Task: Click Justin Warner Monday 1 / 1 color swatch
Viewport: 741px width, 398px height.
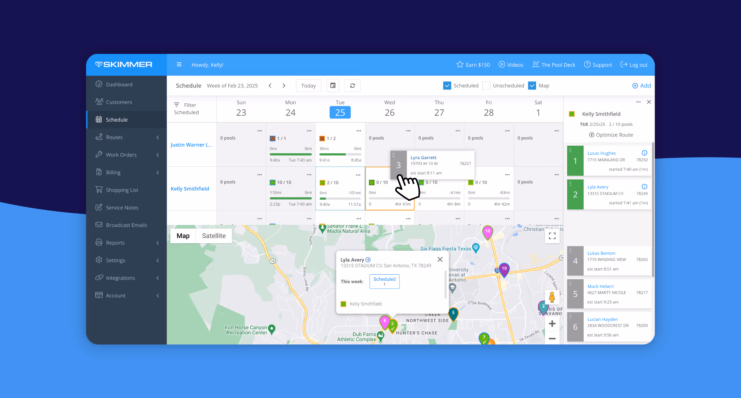Action: coord(272,138)
